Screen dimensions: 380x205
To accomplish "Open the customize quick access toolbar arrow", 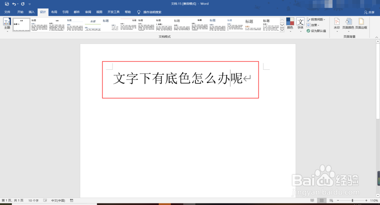I will [30, 4].
